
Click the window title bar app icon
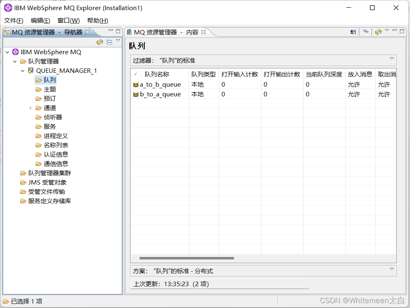(8, 8)
